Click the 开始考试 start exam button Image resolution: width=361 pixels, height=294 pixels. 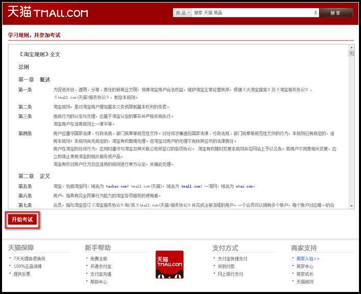click(x=22, y=219)
